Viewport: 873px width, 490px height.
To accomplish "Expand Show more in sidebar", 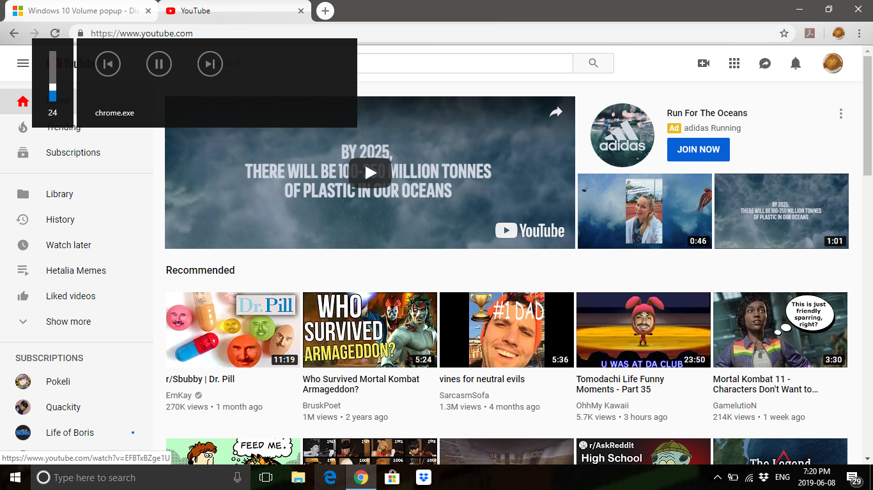I will [77, 322].
